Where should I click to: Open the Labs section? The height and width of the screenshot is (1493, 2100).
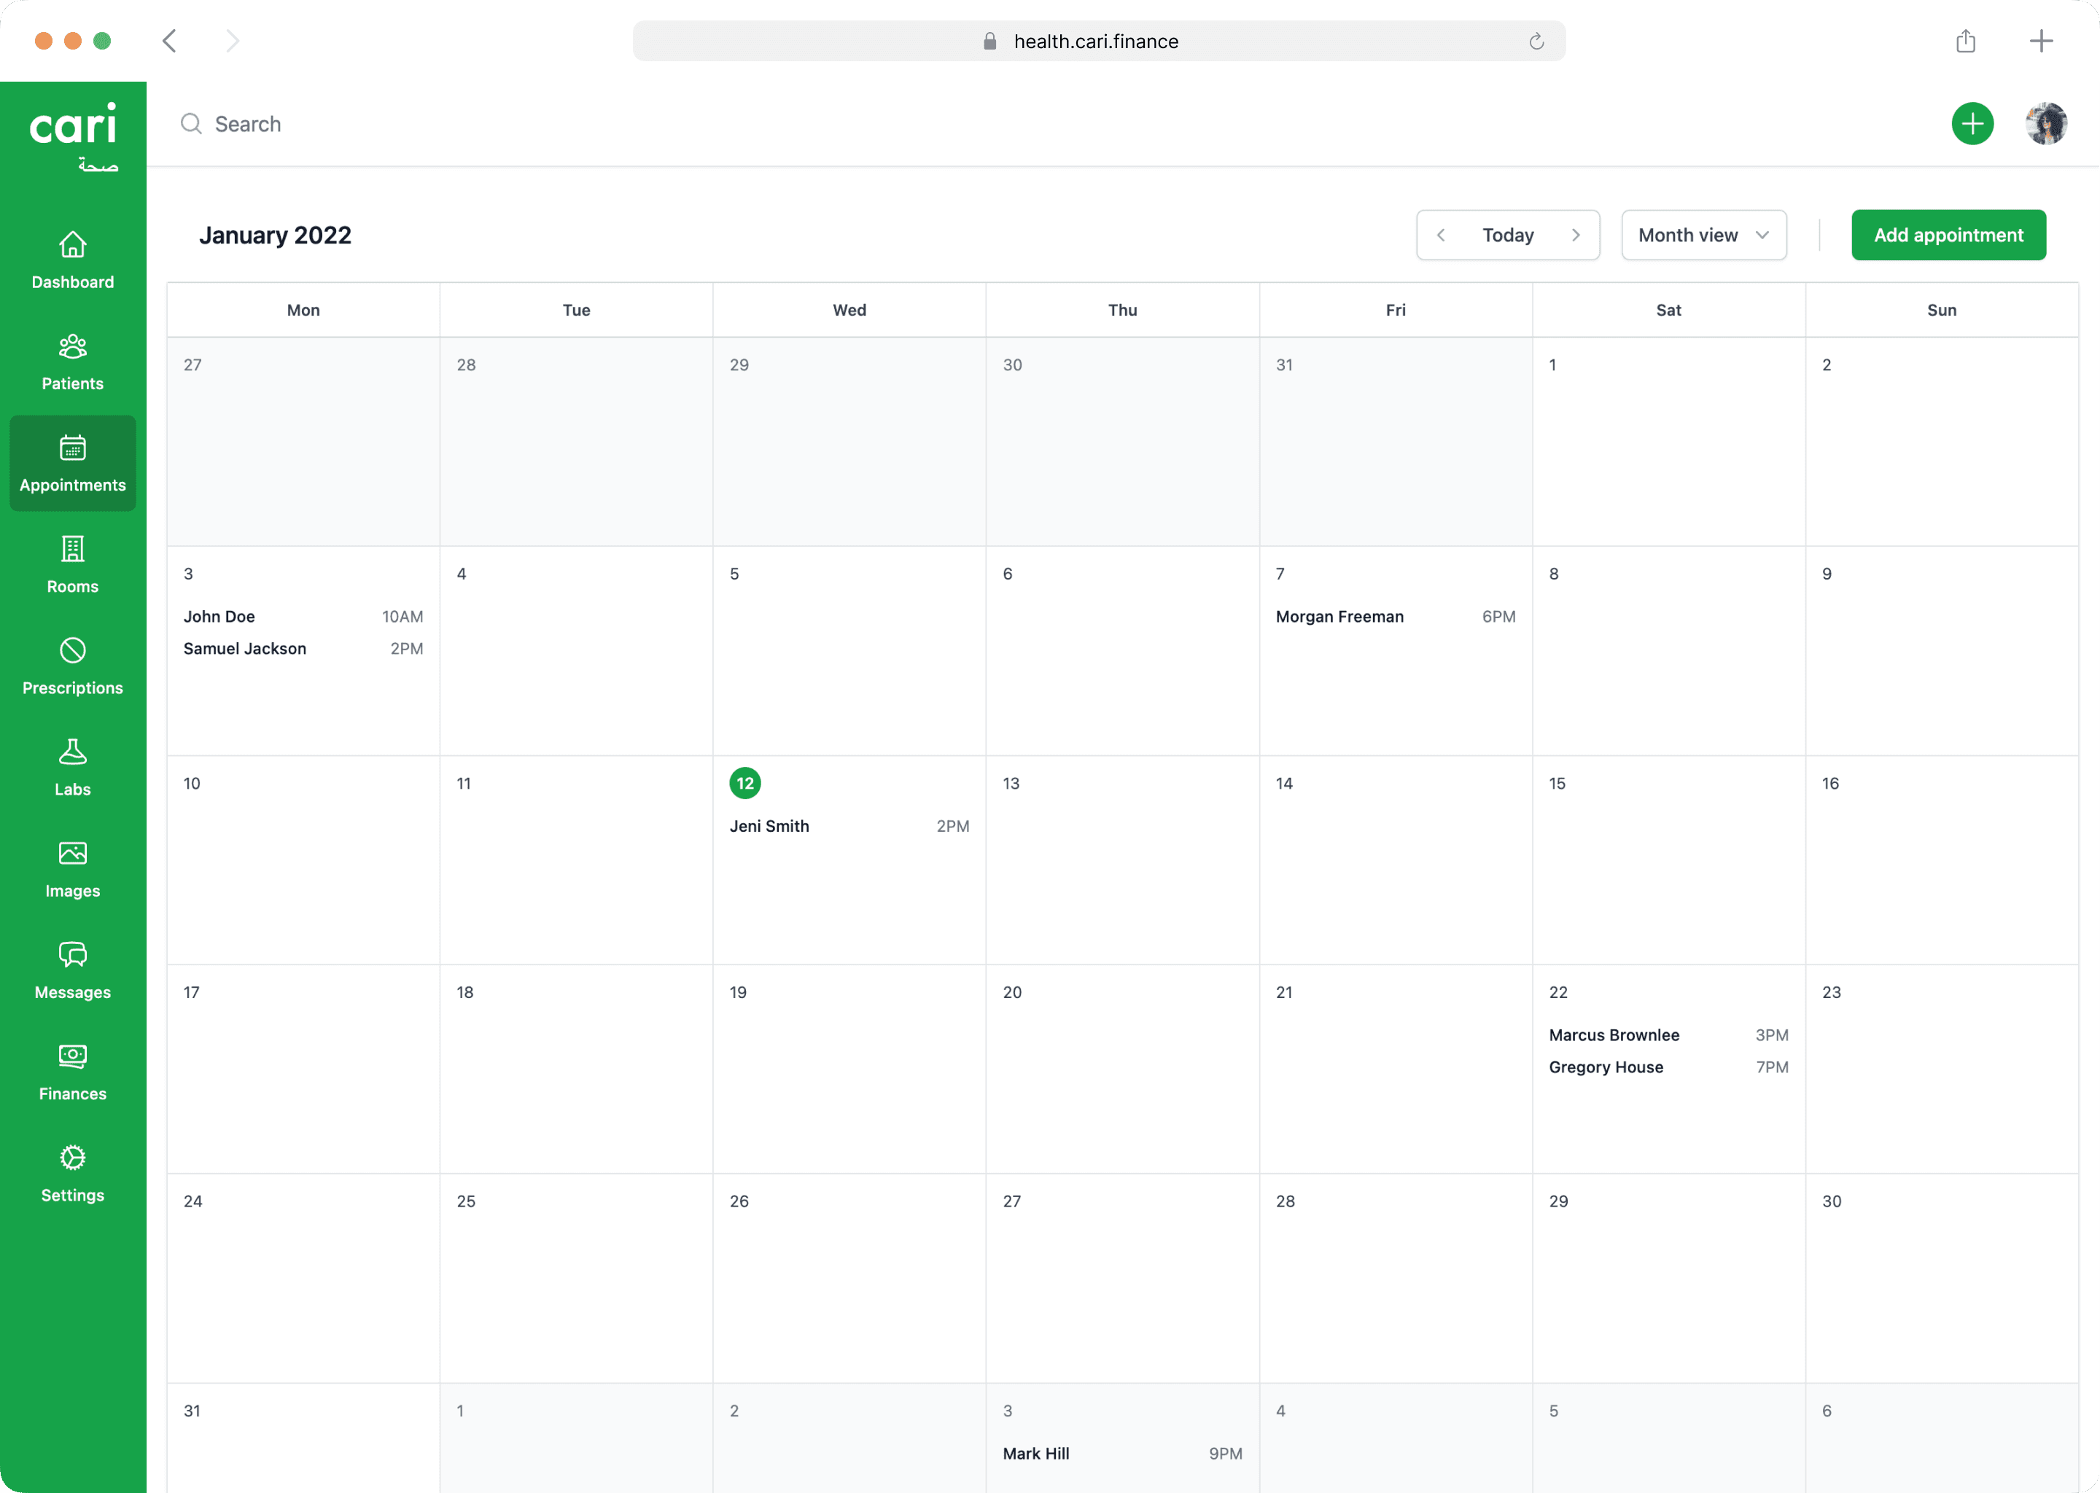71,767
